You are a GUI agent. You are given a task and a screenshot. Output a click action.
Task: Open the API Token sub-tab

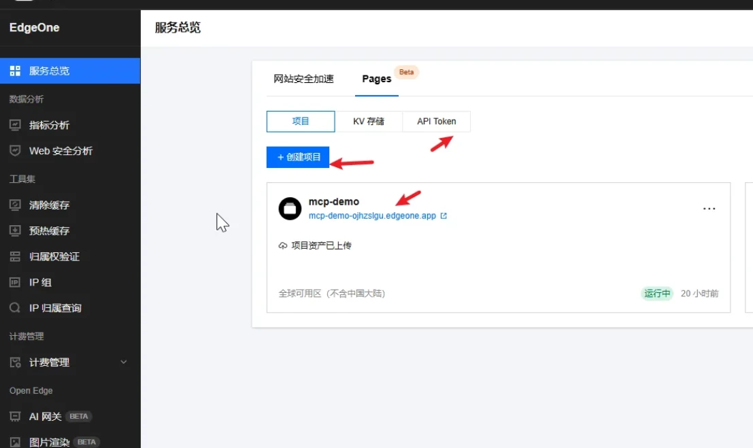pos(437,122)
